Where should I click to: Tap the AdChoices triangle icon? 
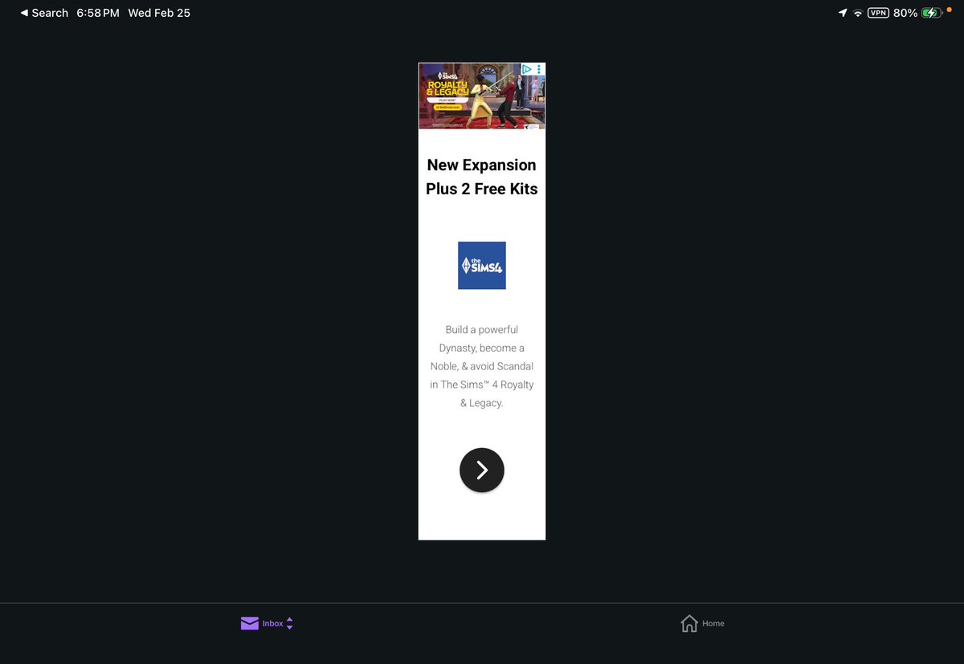pos(527,69)
